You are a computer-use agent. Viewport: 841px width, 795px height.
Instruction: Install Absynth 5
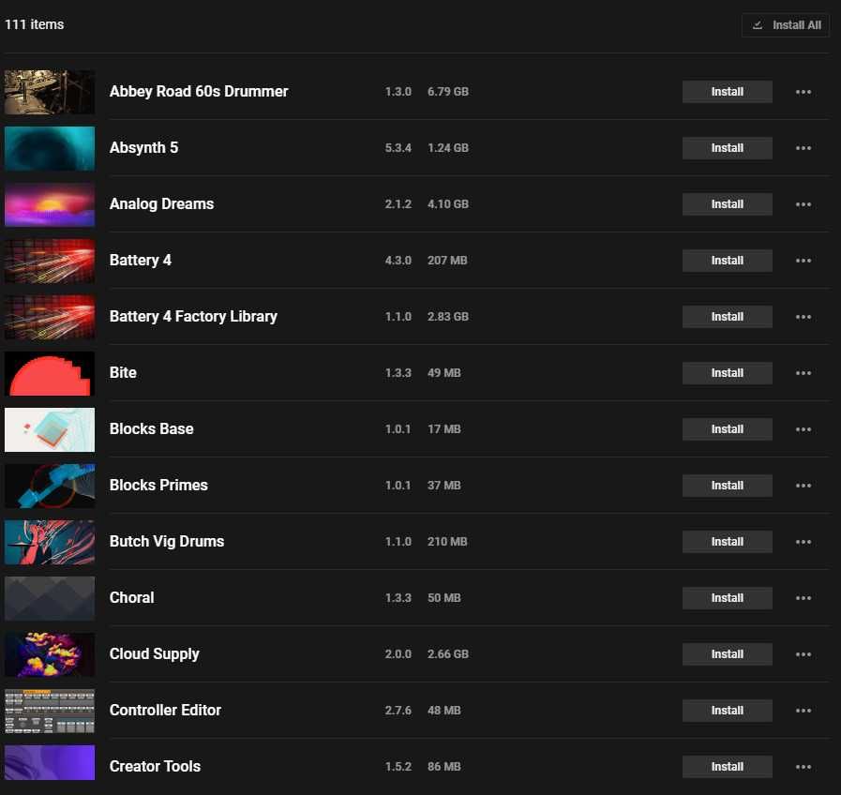click(728, 148)
